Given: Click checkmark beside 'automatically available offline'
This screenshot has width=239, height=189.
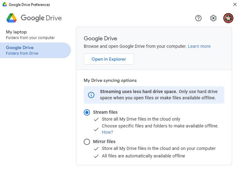Looking at the screenshot, I should [96, 156].
